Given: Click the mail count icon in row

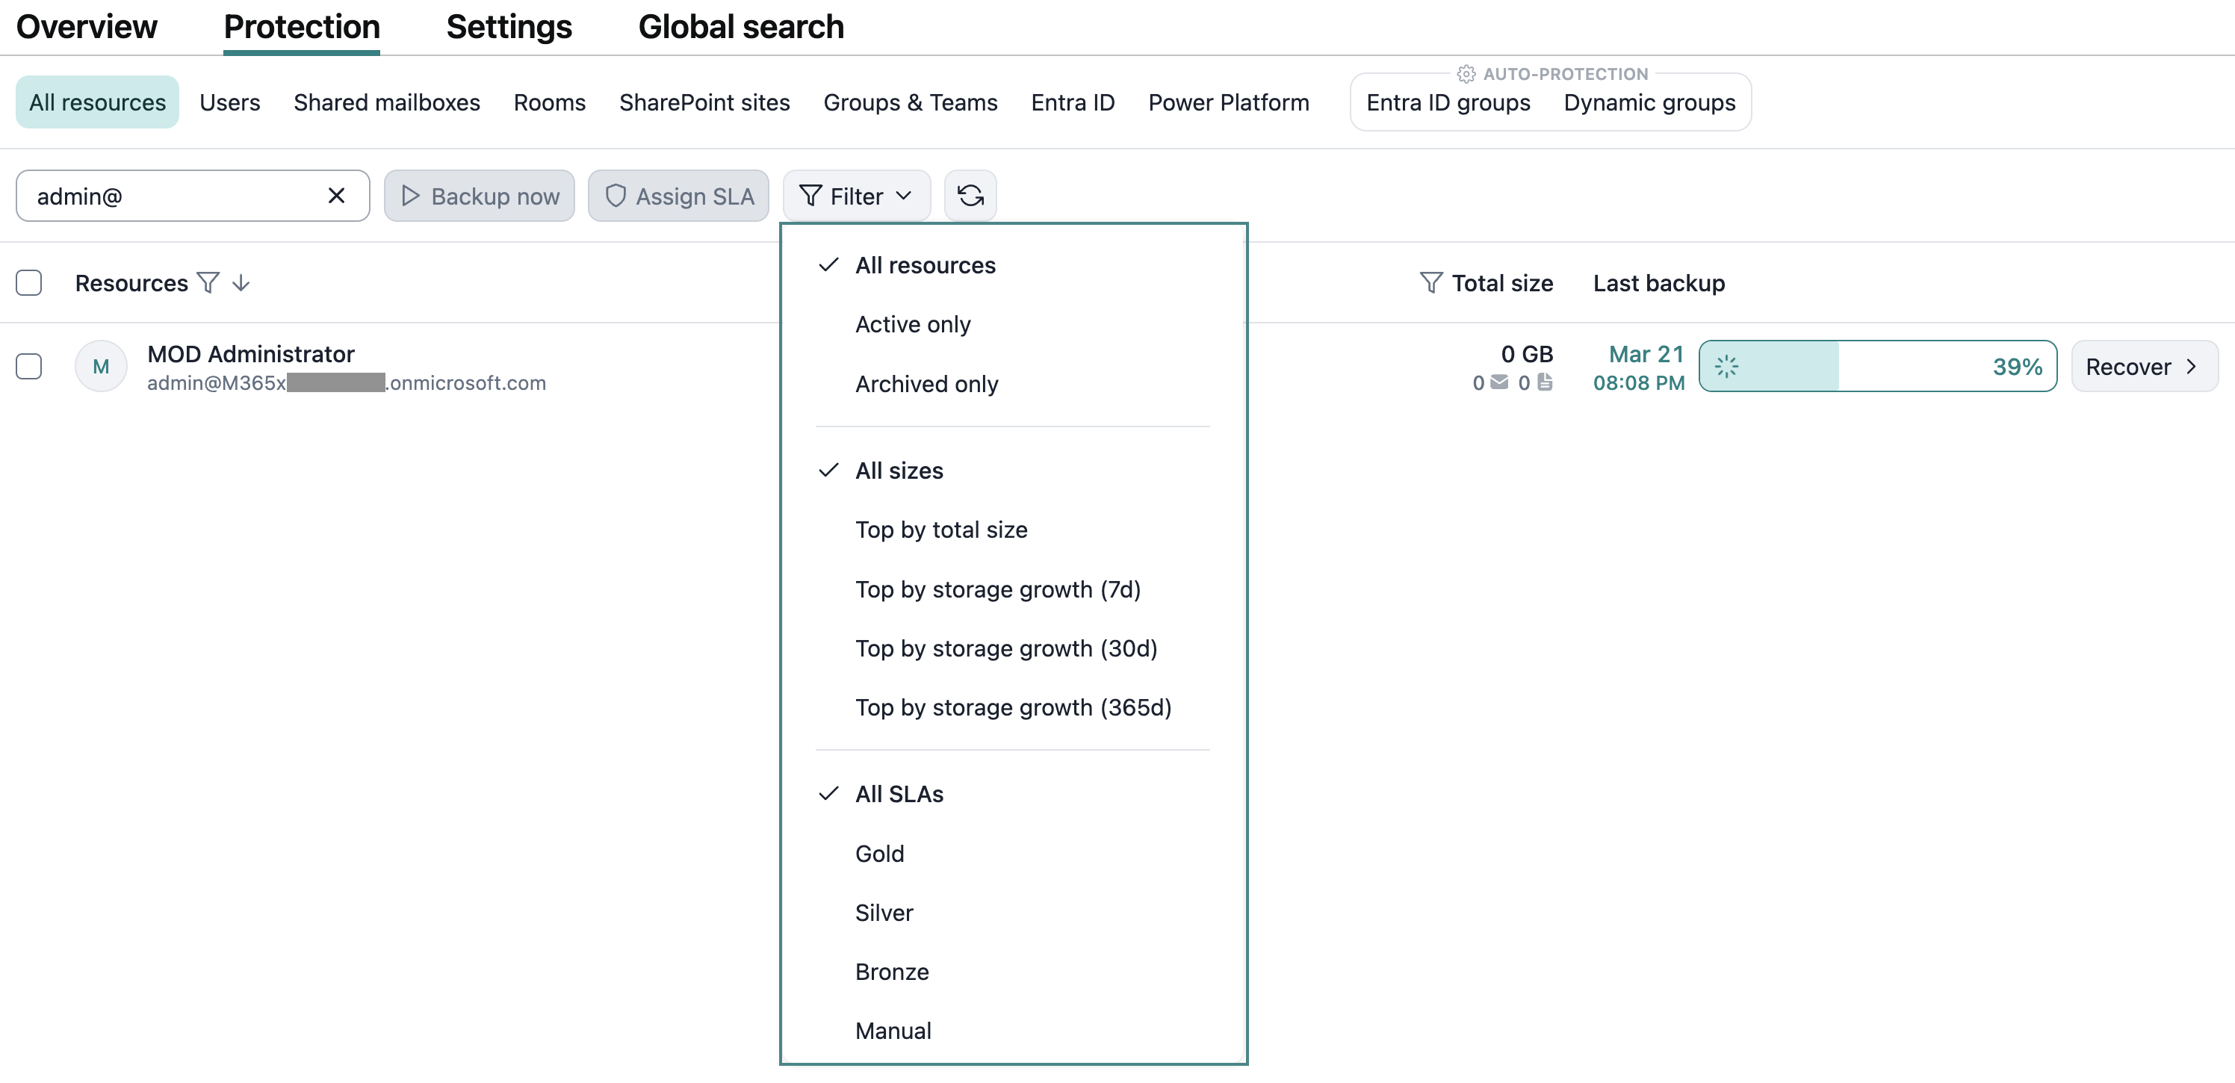Looking at the screenshot, I should pyautogui.click(x=1499, y=382).
